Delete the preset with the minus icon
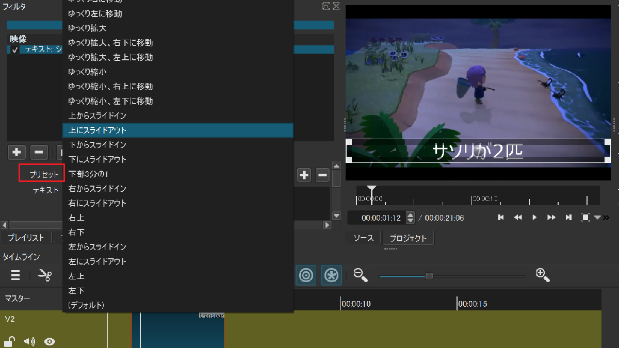 pyautogui.click(x=323, y=175)
